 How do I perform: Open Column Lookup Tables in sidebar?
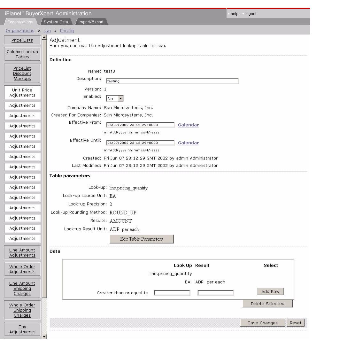(x=22, y=54)
